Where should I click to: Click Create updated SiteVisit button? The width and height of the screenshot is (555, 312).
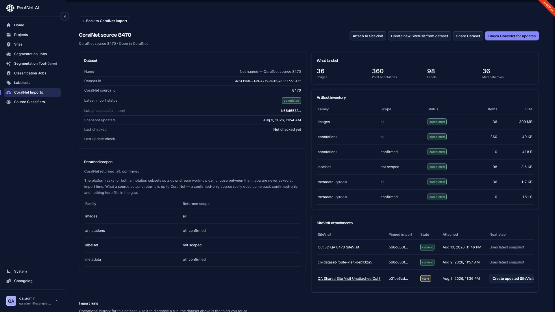[512, 278]
